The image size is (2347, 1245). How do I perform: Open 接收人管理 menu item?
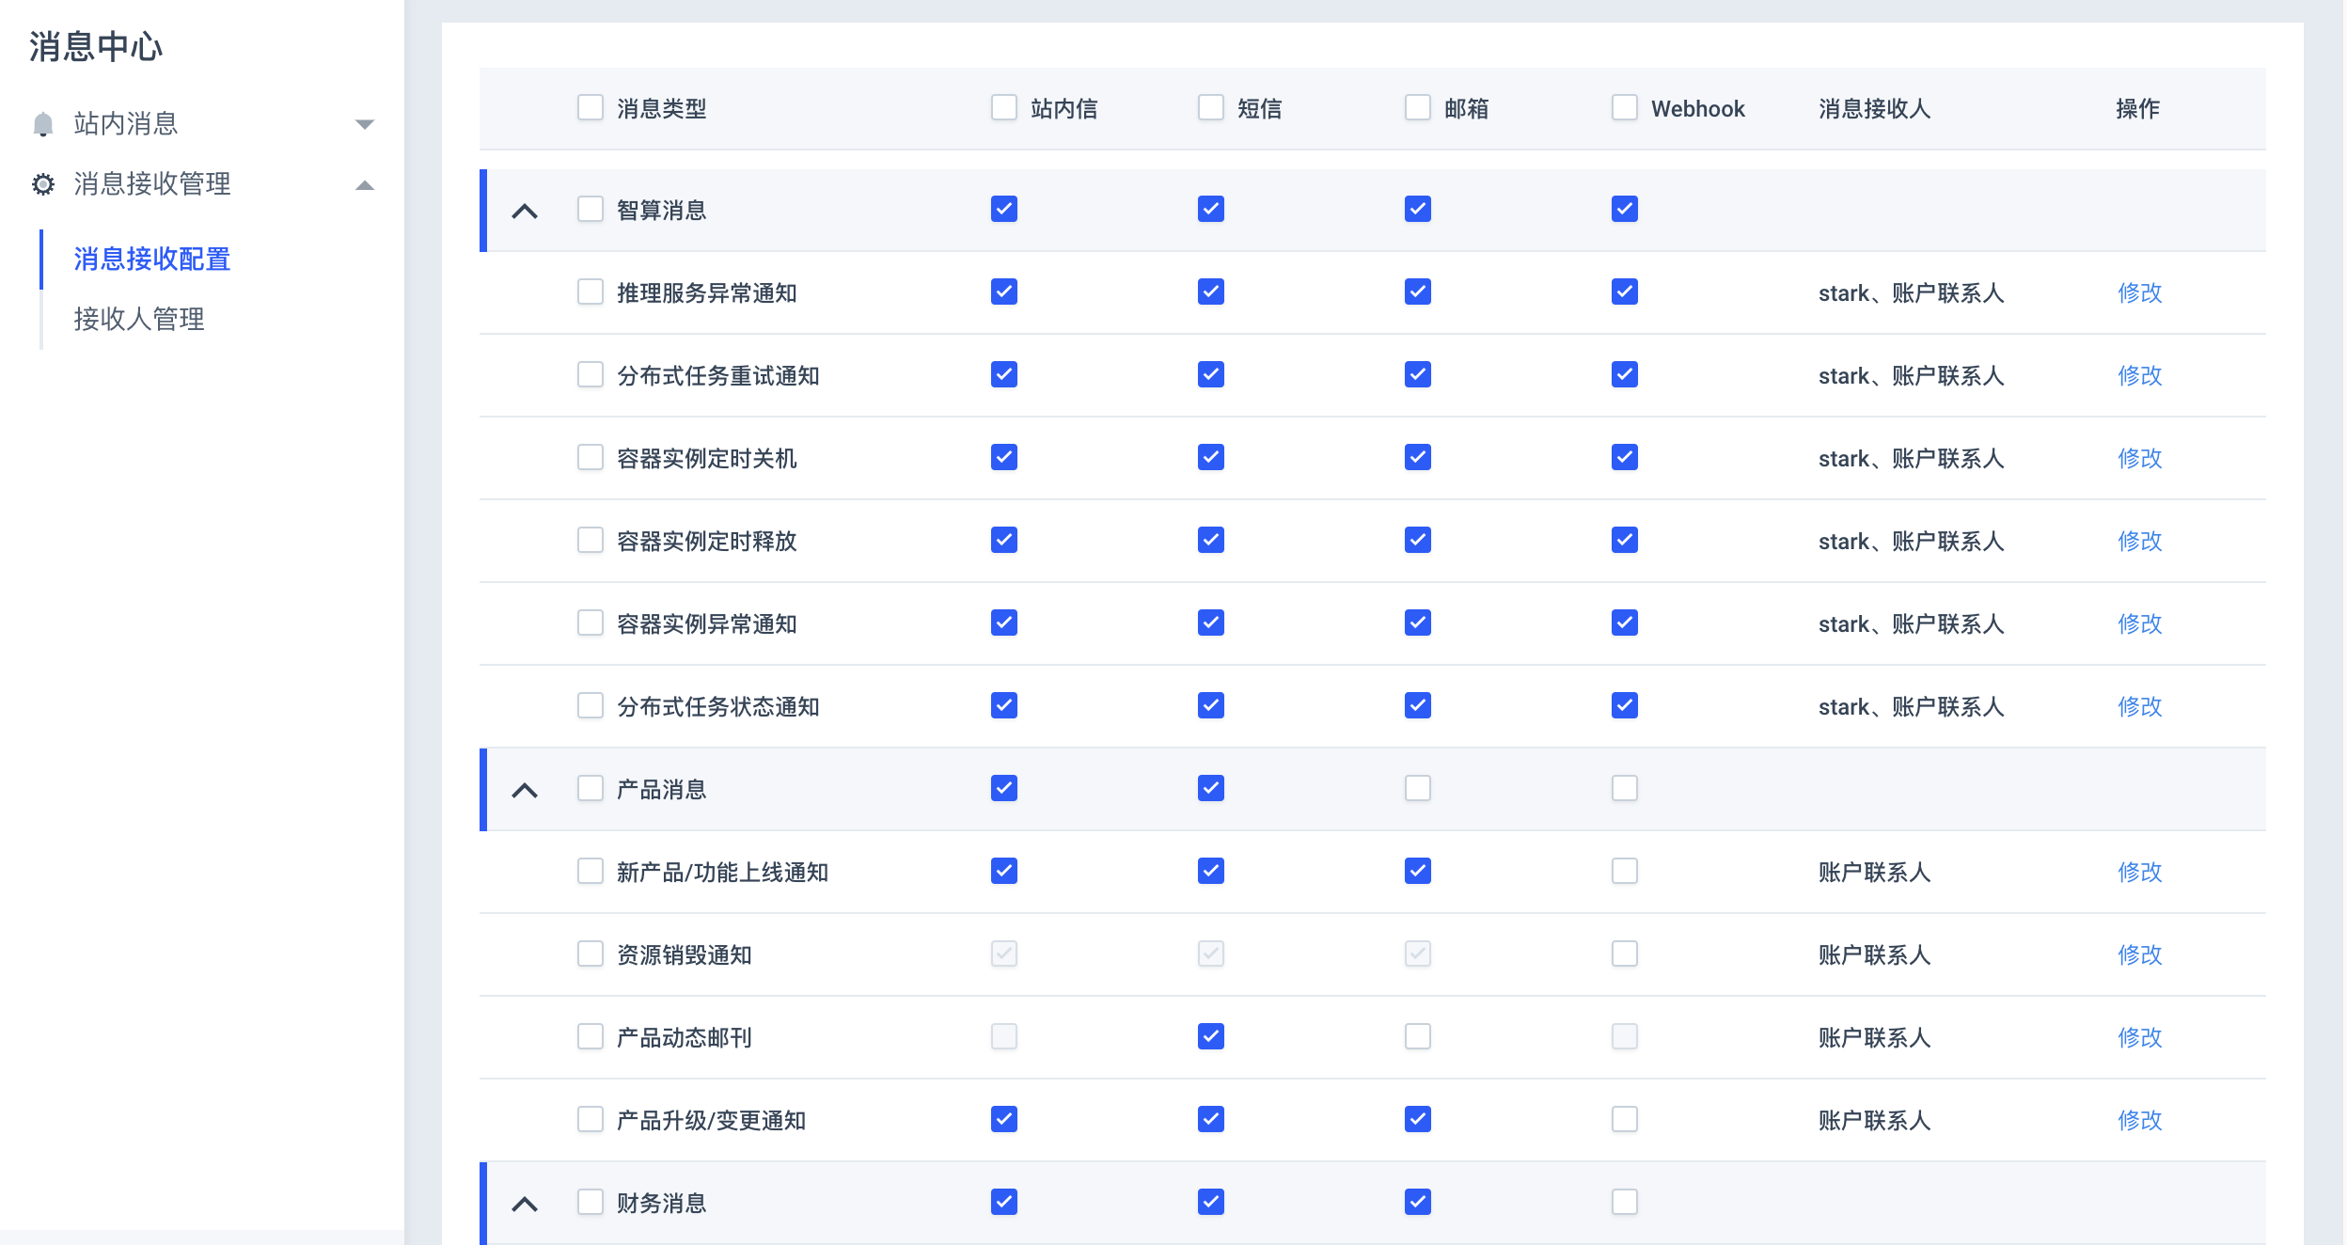(x=139, y=320)
